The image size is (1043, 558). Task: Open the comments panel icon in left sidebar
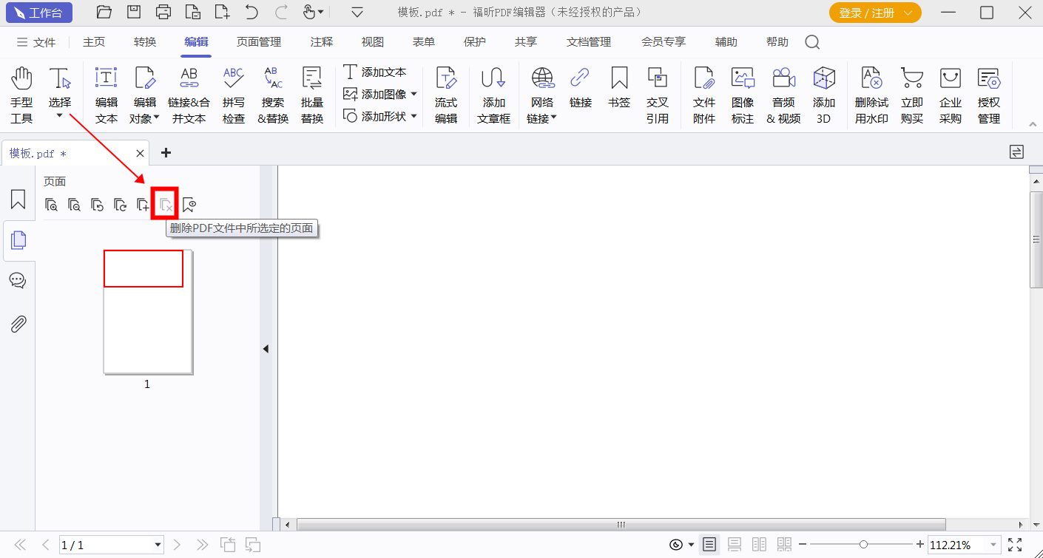point(18,280)
